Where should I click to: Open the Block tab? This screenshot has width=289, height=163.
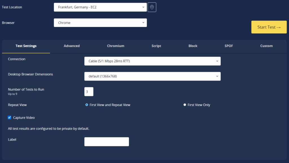[193, 46]
